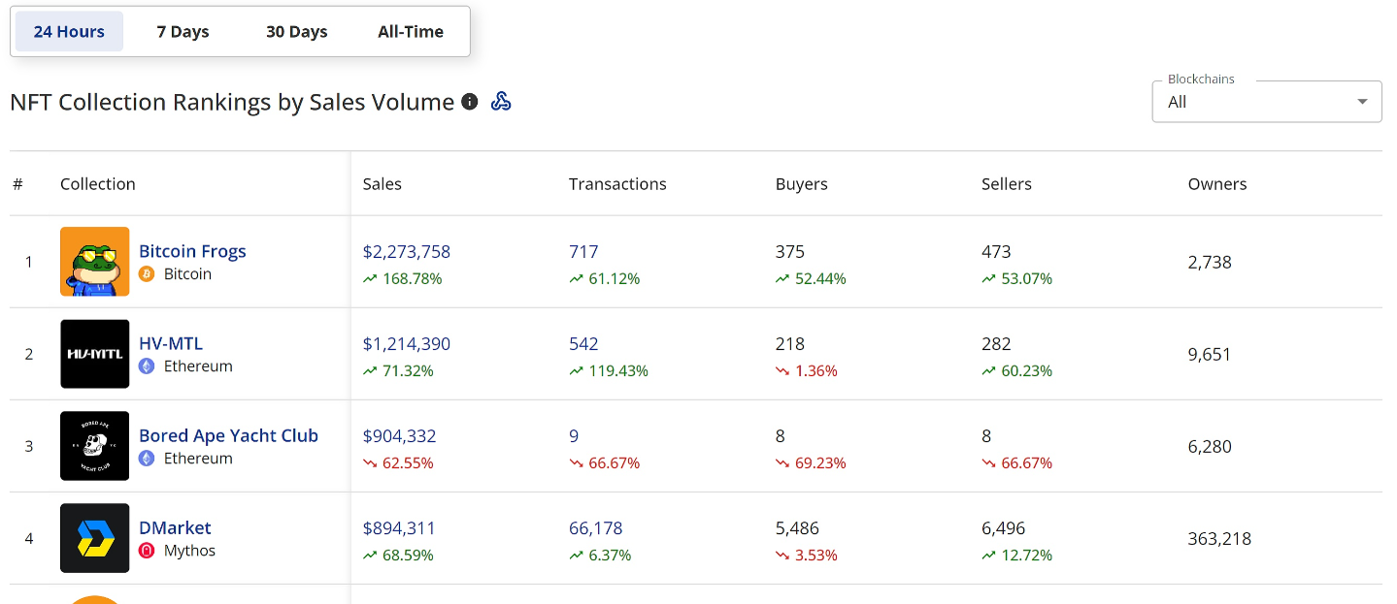Image resolution: width=1397 pixels, height=604 pixels.
Task: Open the HV-MTL logo thumbnail
Action: [x=94, y=354]
